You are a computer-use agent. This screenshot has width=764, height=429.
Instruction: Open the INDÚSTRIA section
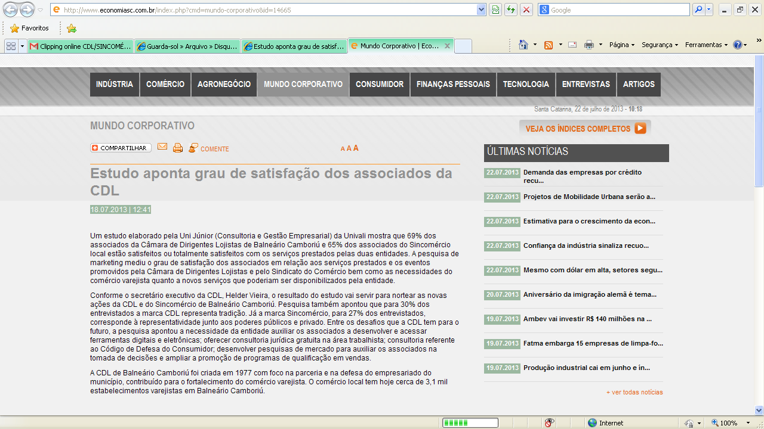(x=115, y=85)
